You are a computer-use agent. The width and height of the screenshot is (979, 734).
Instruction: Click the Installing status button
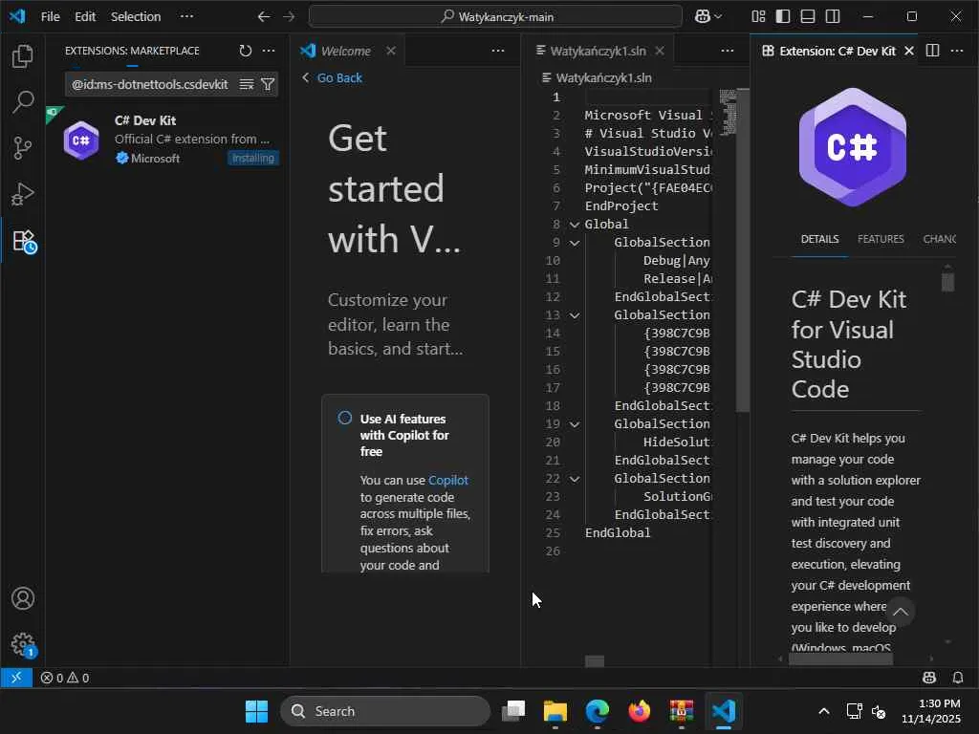tap(252, 159)
